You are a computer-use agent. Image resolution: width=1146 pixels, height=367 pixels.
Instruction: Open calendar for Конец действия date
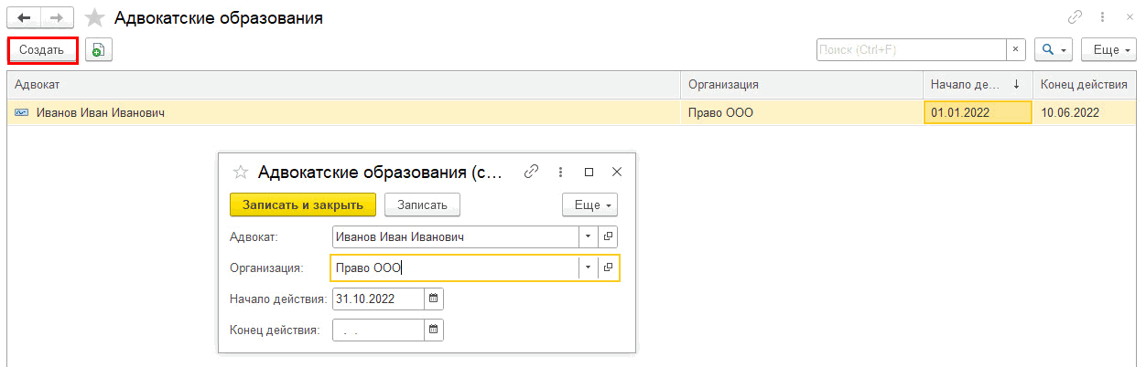click(434, 330)
